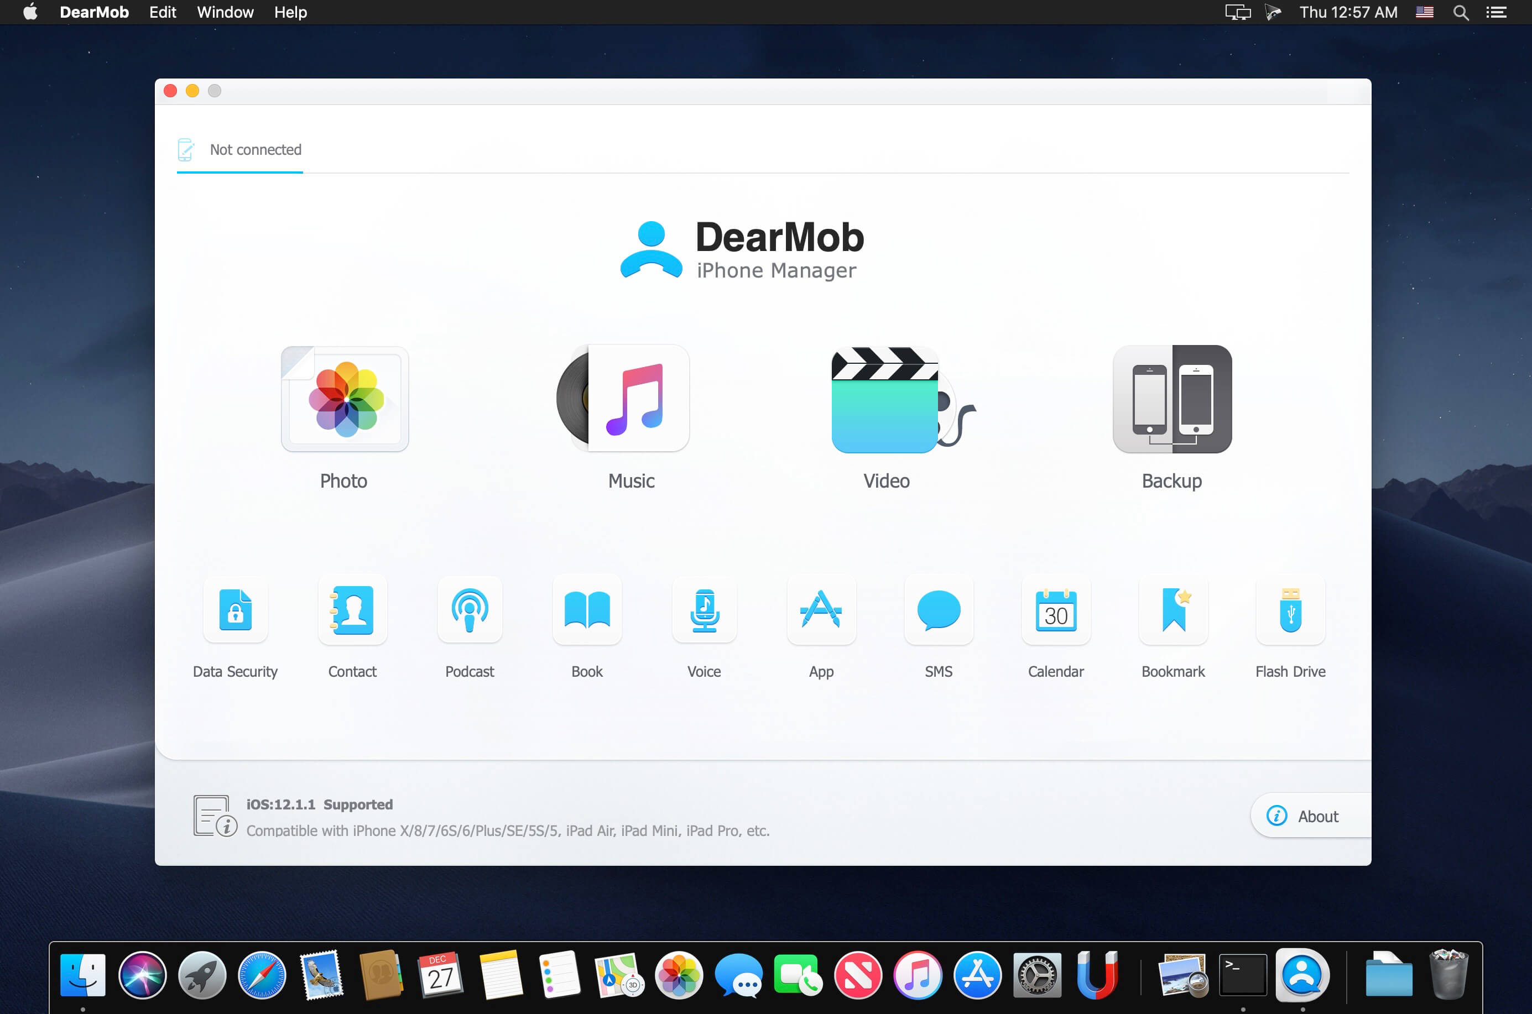1532x1014 pixels.
Task: Select the Podcast icon
Action: coord(470,610)
